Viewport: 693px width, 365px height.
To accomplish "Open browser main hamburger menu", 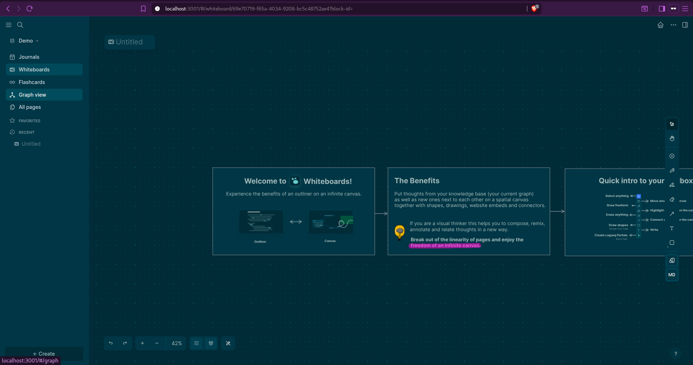I will click(x=685, y=9).
